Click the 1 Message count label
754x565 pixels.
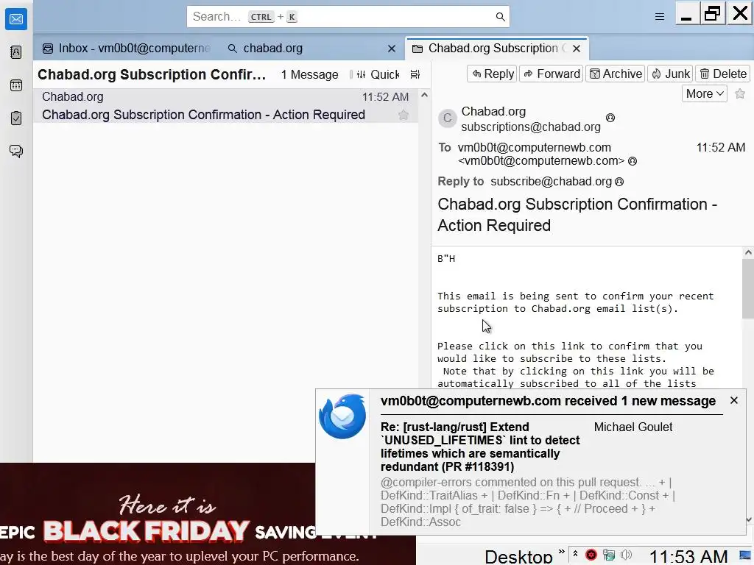click(x=310, y=74)
